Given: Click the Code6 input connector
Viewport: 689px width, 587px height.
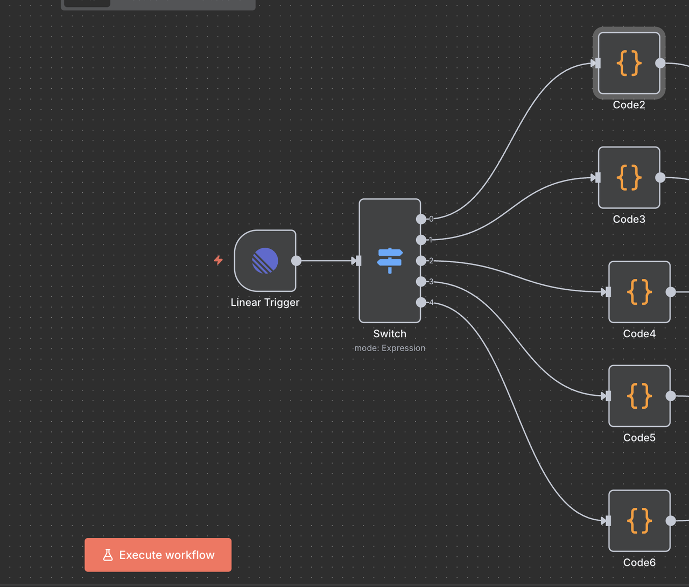Looking at the screenshot, I should click(607, 521).
